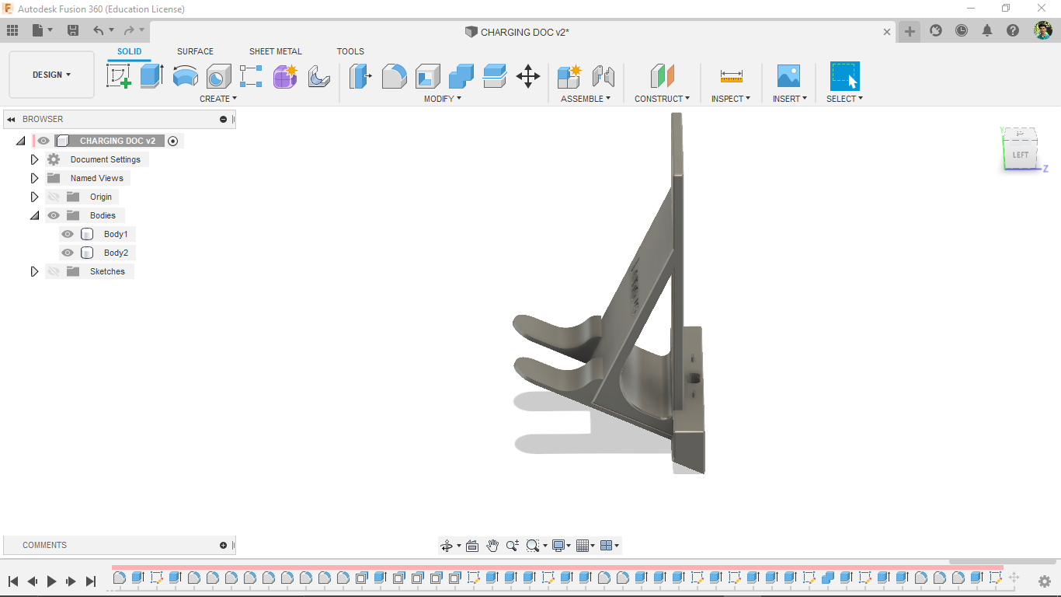Switch to the TOOLS tab

click(350, 51)
